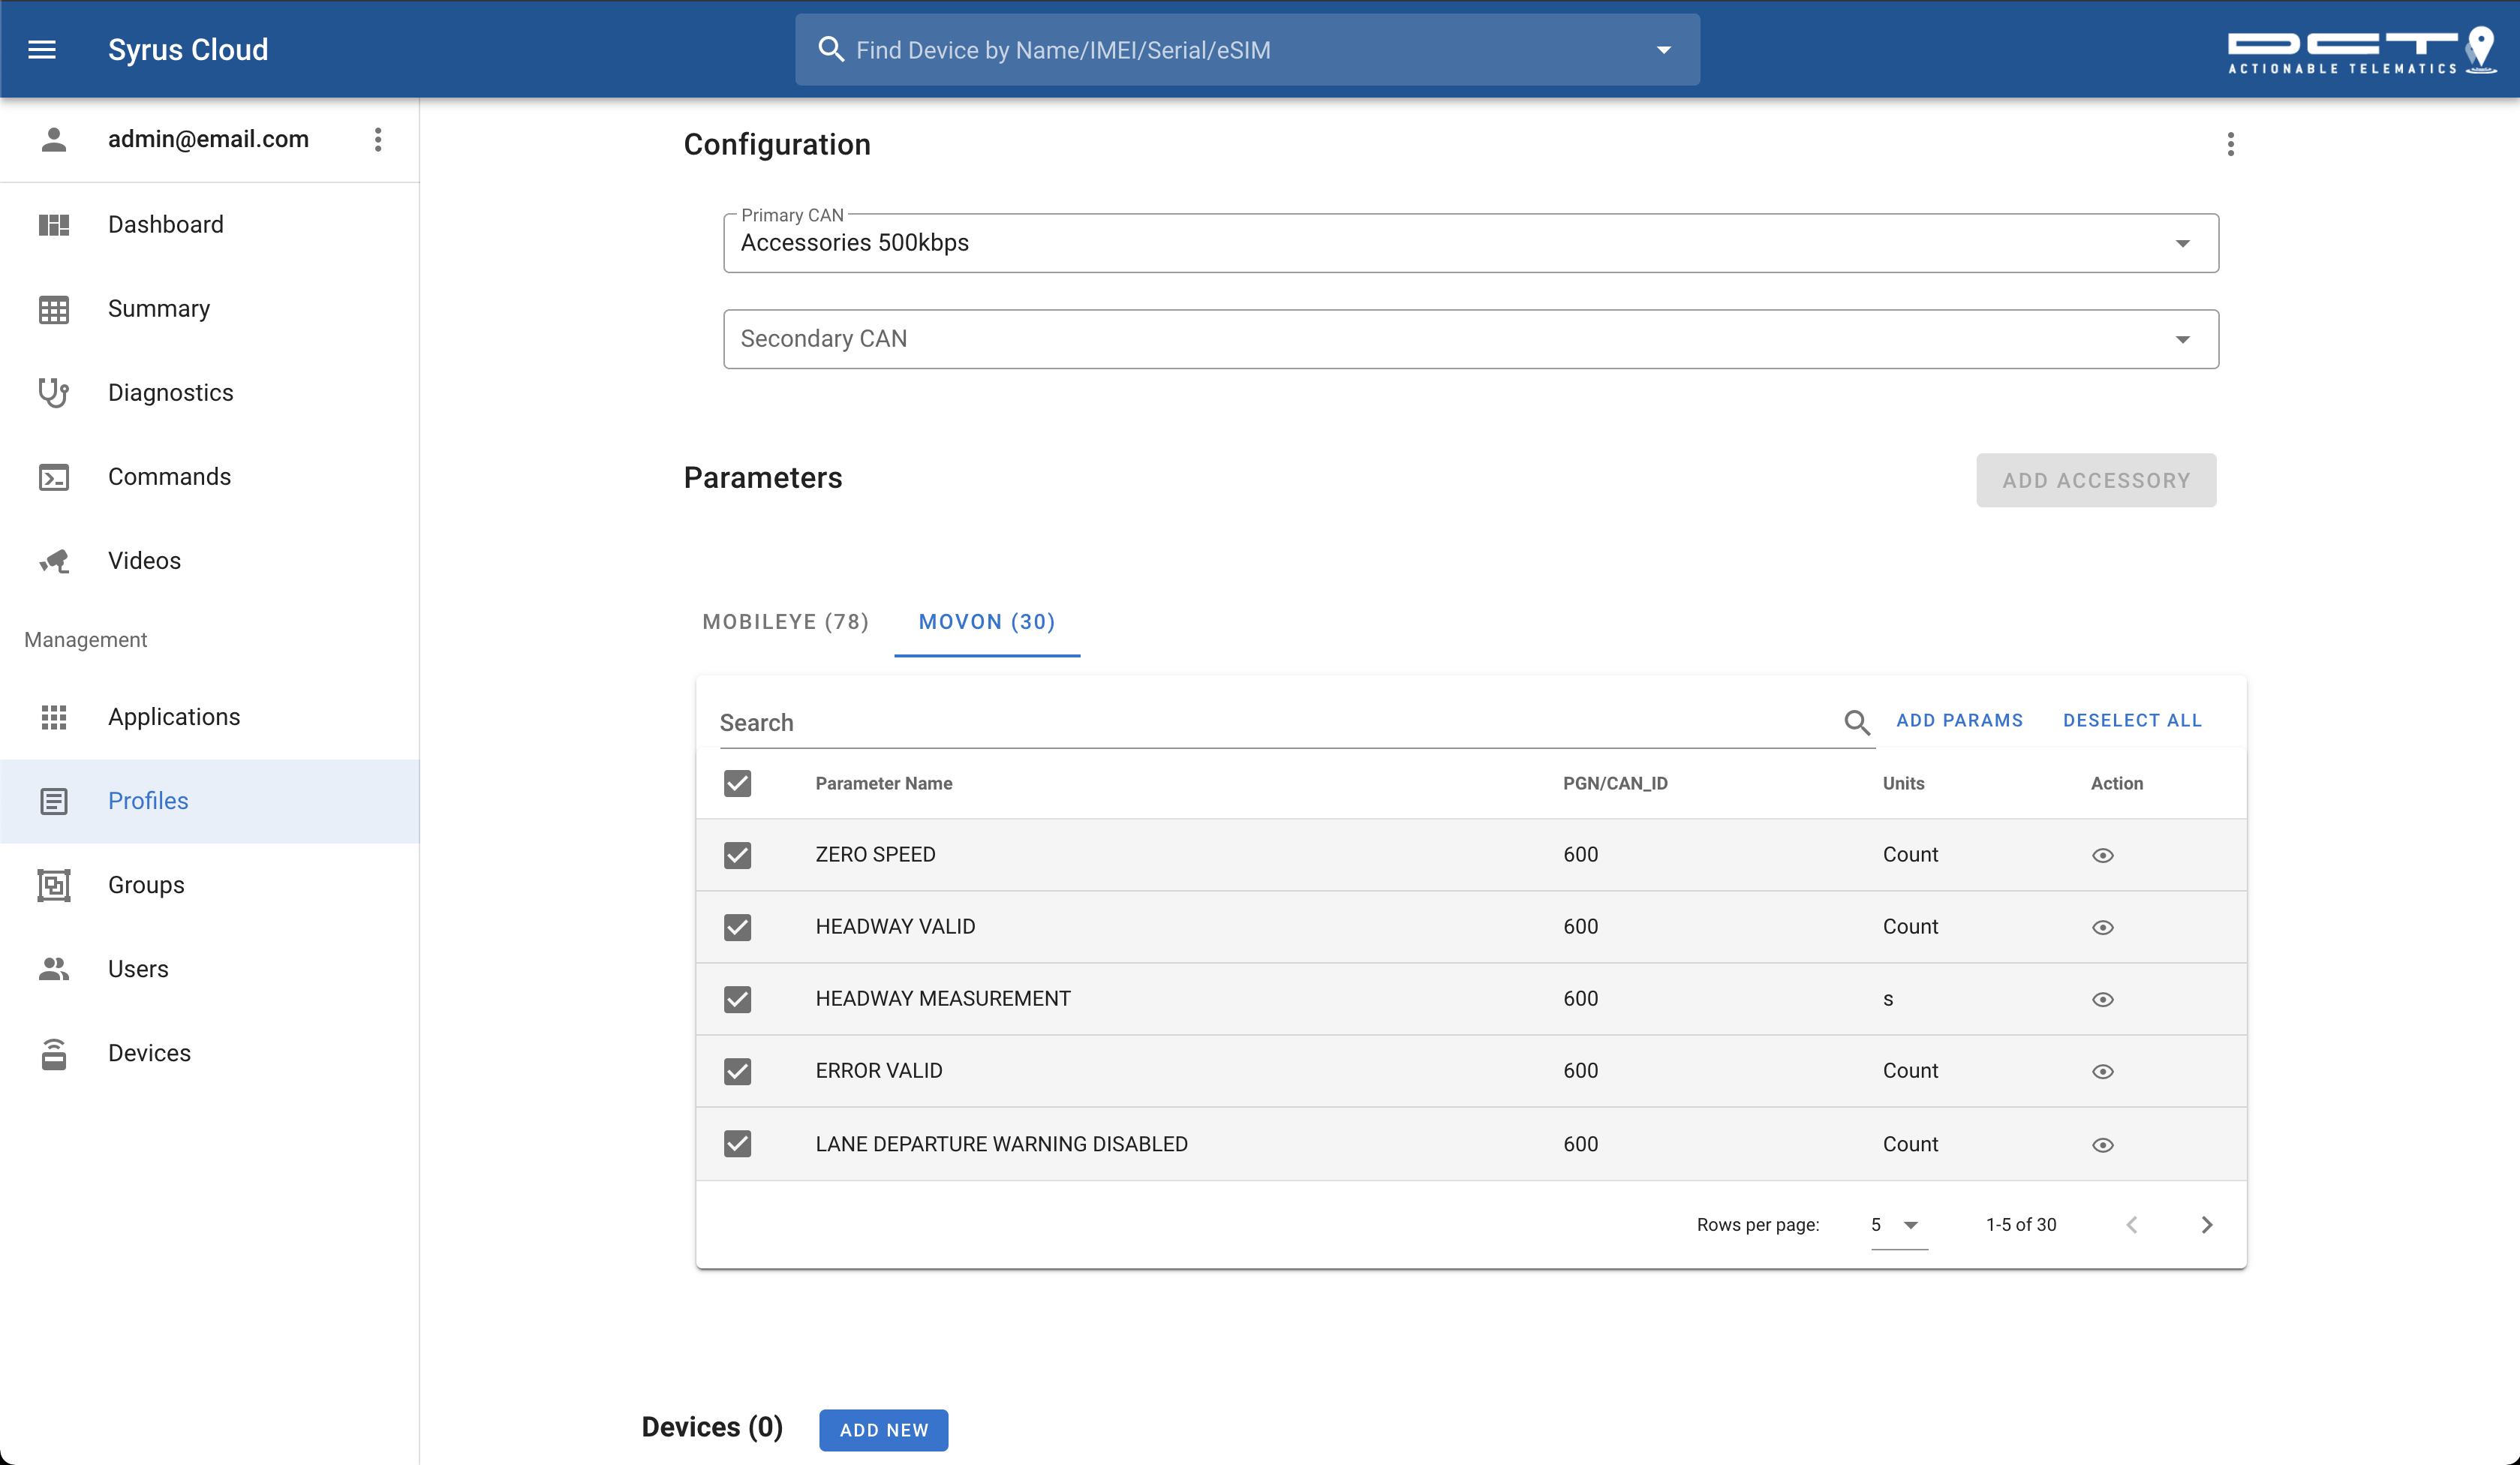Uncheck the ZERO SPEED checkbox

pyautogui.click(x=737, y=855)
